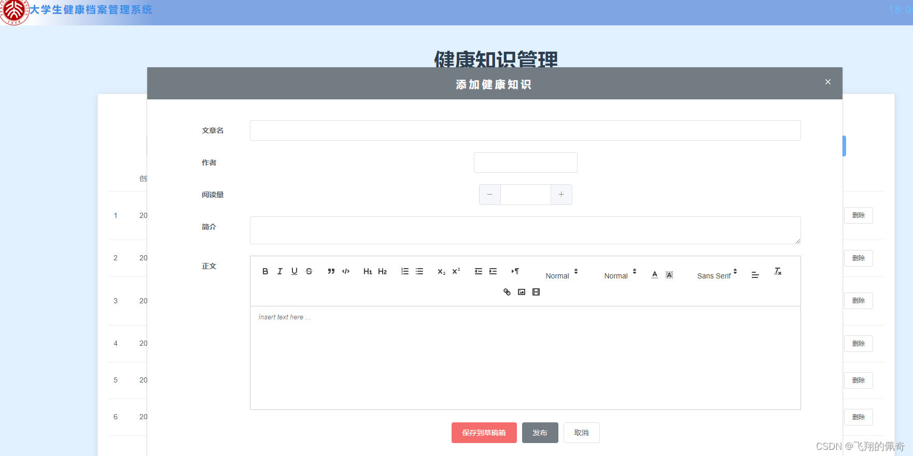Focus the 文章名 input field
This screenshot has height=456, width=913.
[525, 130]
